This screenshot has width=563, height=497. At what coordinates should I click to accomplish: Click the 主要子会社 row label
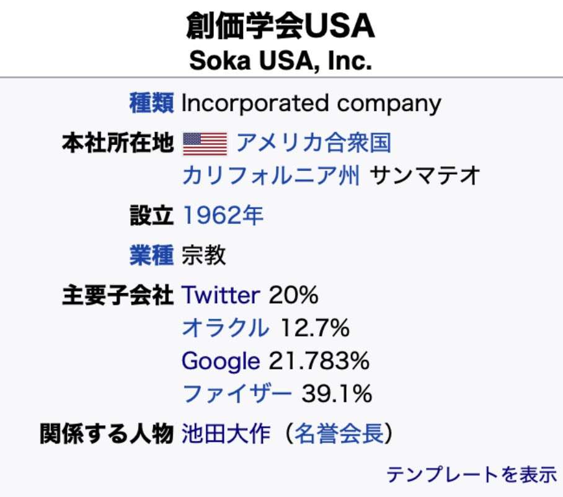tap(118, 296)
